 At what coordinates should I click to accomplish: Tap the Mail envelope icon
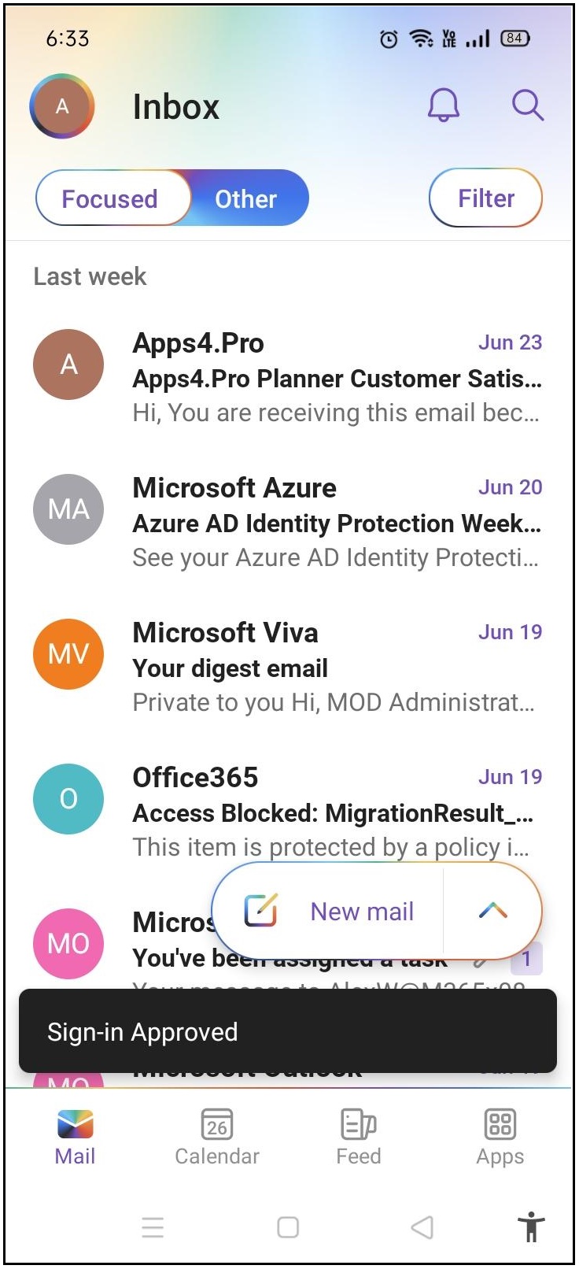tap(76, 1125)
